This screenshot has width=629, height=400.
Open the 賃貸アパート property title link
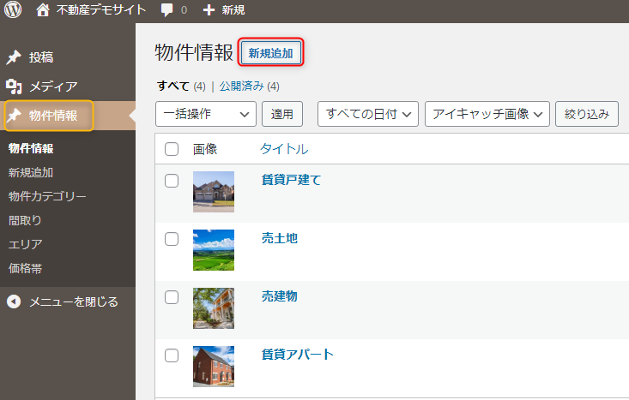297,355
